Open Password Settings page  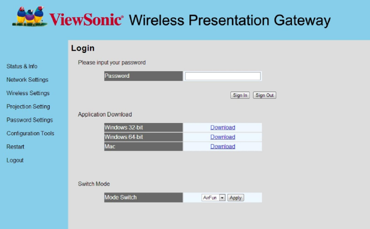pyautogui.click(x=30, y=120)
